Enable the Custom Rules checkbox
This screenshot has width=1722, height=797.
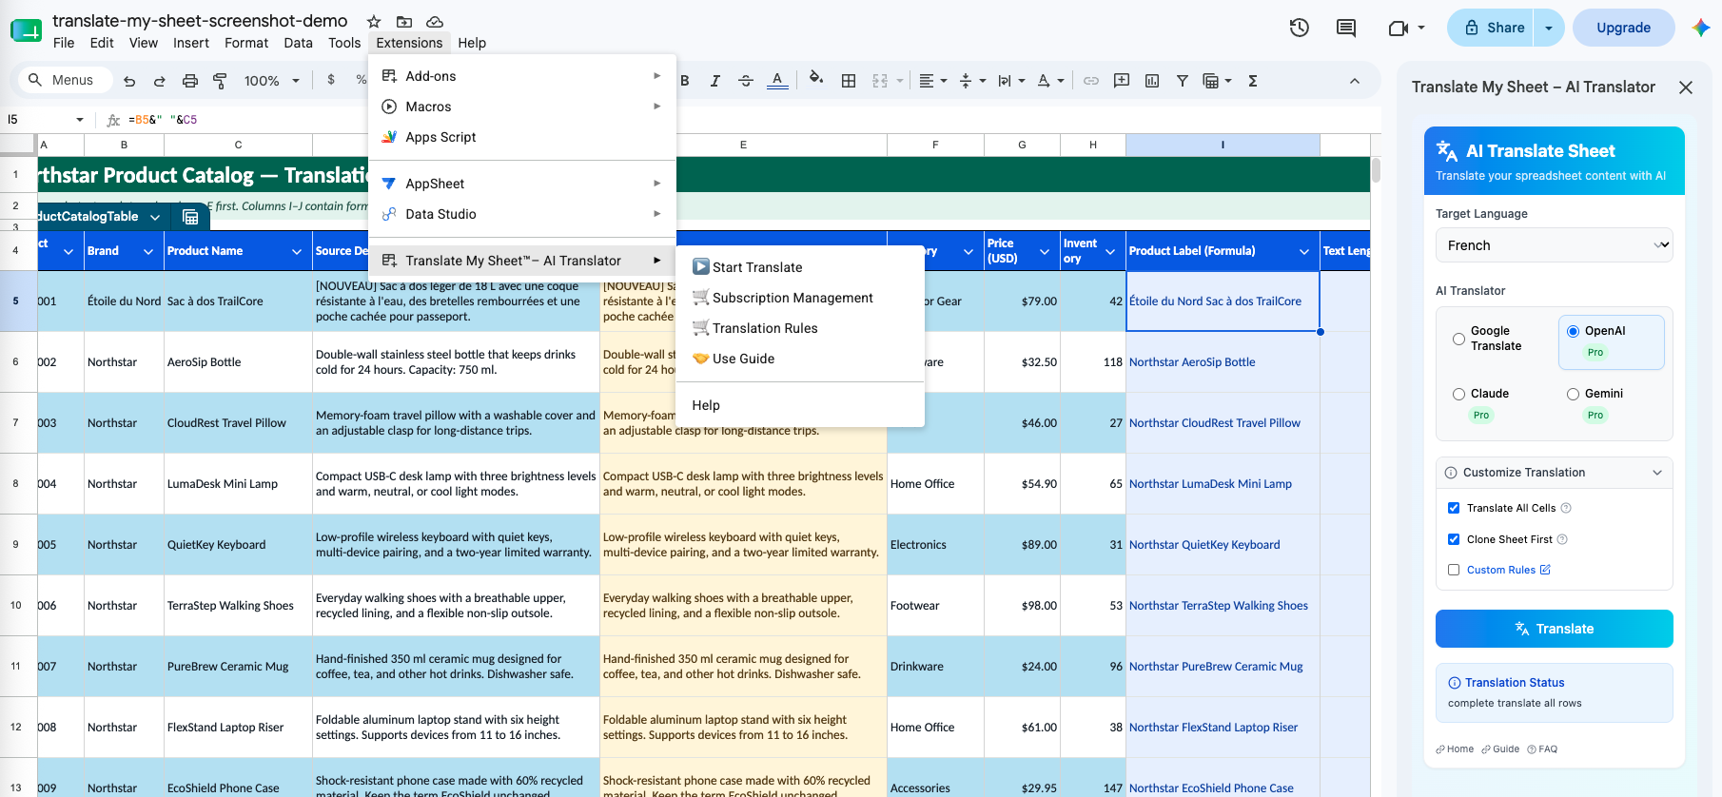(x=1454, y=570)
